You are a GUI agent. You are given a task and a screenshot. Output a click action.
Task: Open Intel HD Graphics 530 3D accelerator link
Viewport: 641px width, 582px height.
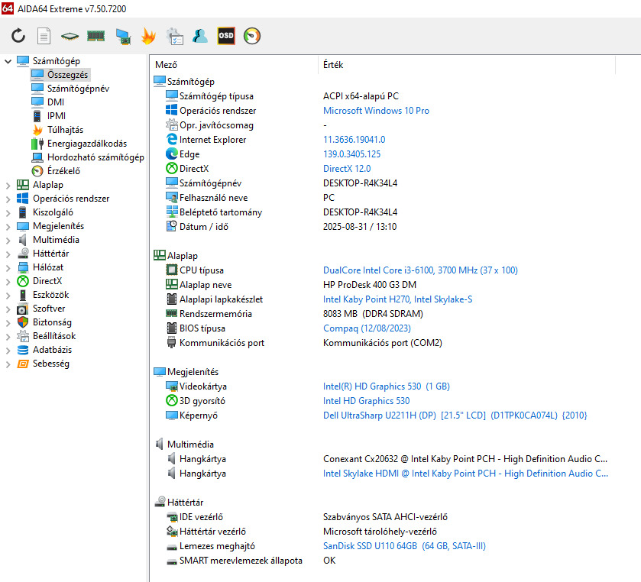[x=366, y=401]
